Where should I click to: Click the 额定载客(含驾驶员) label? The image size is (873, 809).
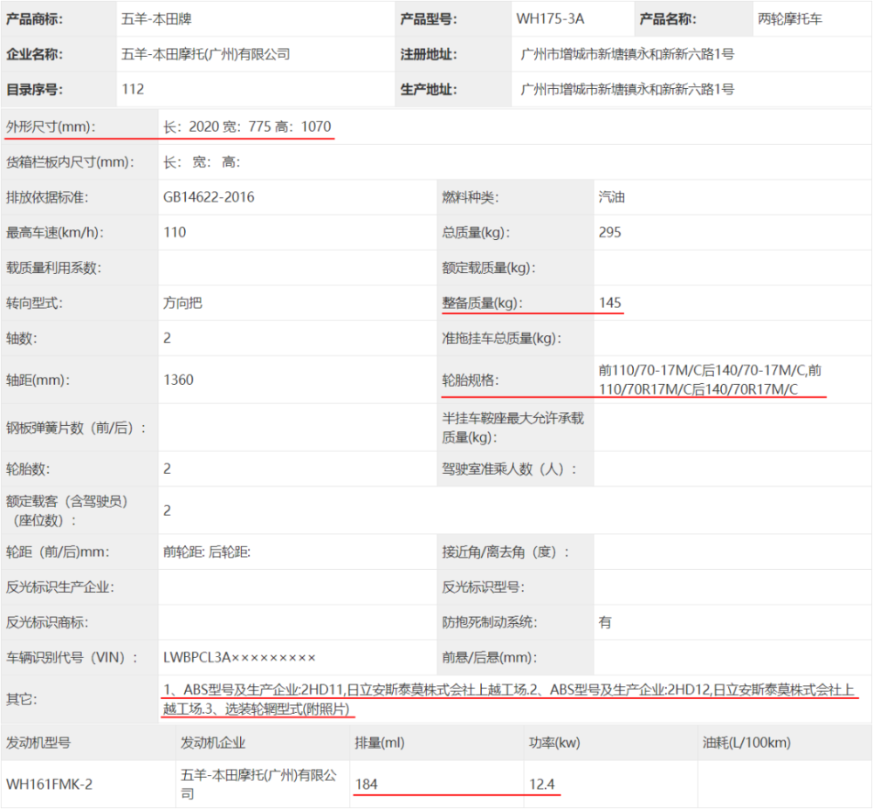pyautogui.click(x=67, y=511)
